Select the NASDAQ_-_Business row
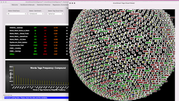179x101 pixels. (37, 28)
